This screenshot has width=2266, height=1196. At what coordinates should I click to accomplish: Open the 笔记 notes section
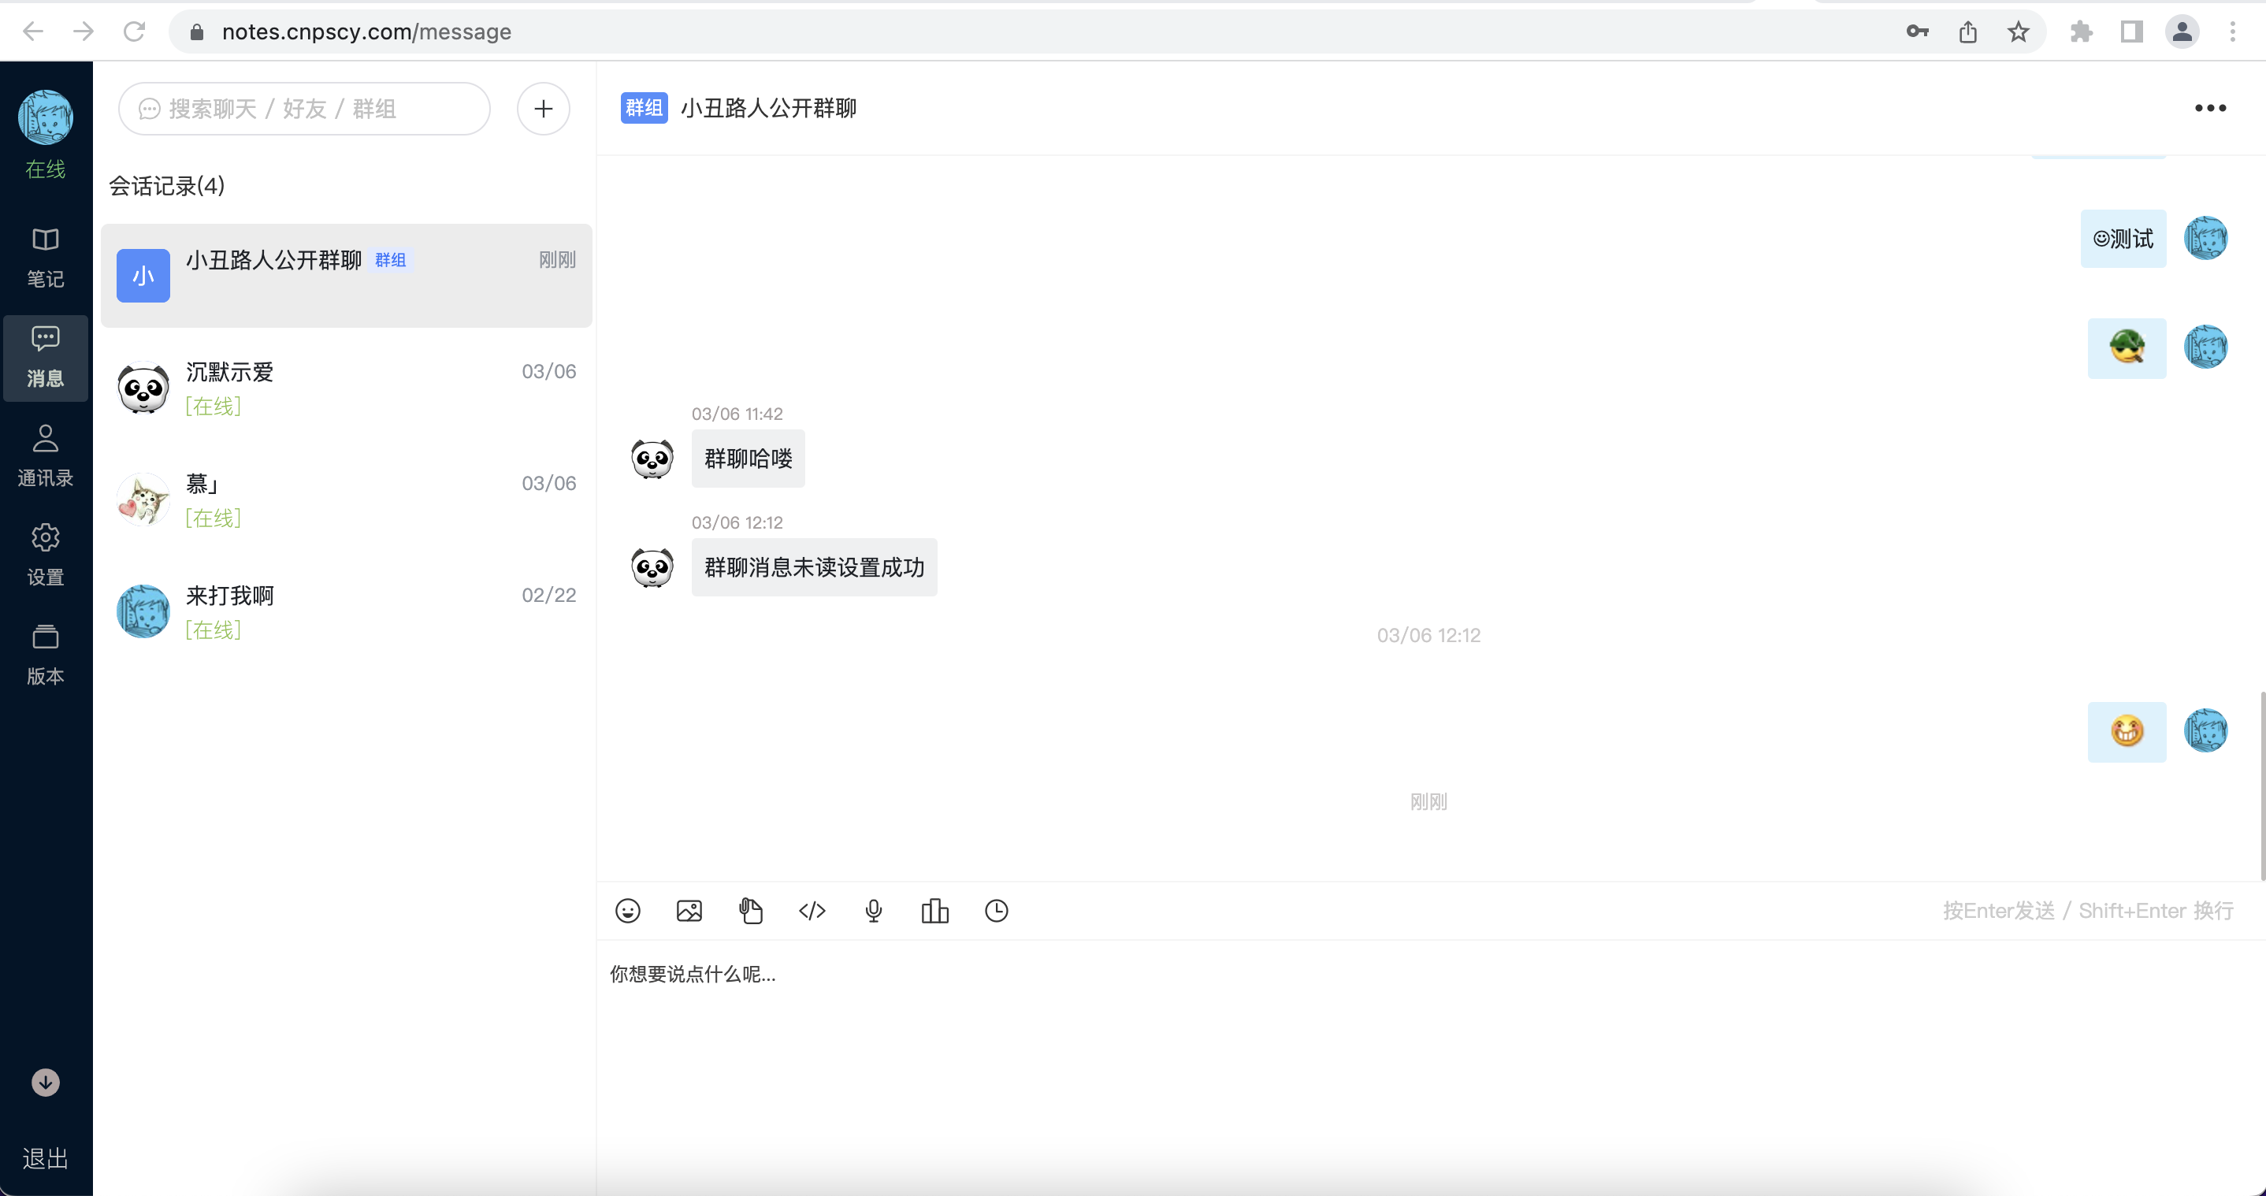click(46, 258)
